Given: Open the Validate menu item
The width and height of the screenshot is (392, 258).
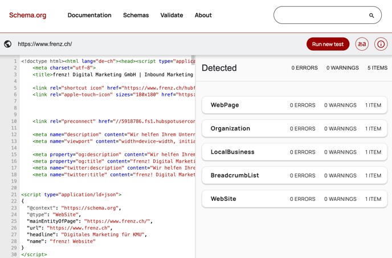Looking at the screenshot, I should (171, 15).
